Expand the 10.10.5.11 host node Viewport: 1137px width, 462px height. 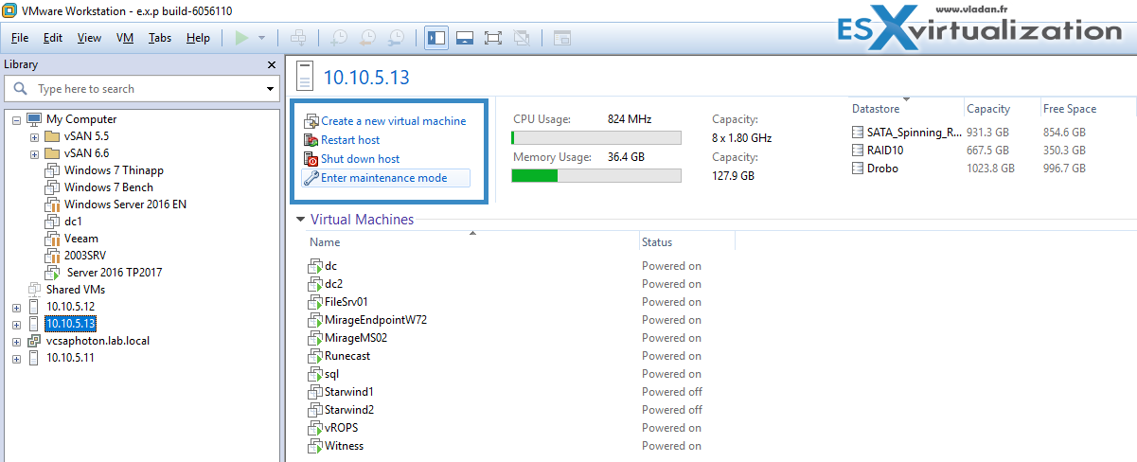tap(18, 358)
